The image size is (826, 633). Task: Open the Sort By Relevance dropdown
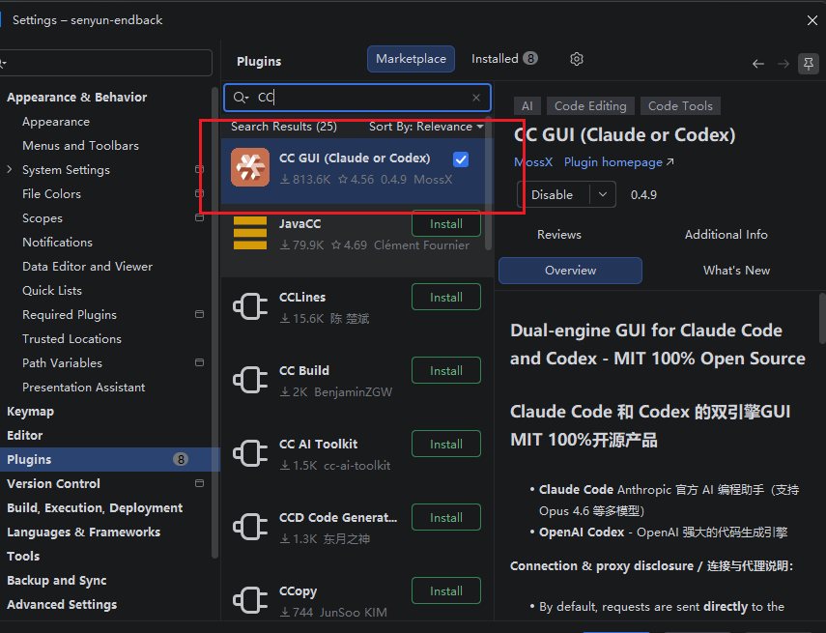426,127
